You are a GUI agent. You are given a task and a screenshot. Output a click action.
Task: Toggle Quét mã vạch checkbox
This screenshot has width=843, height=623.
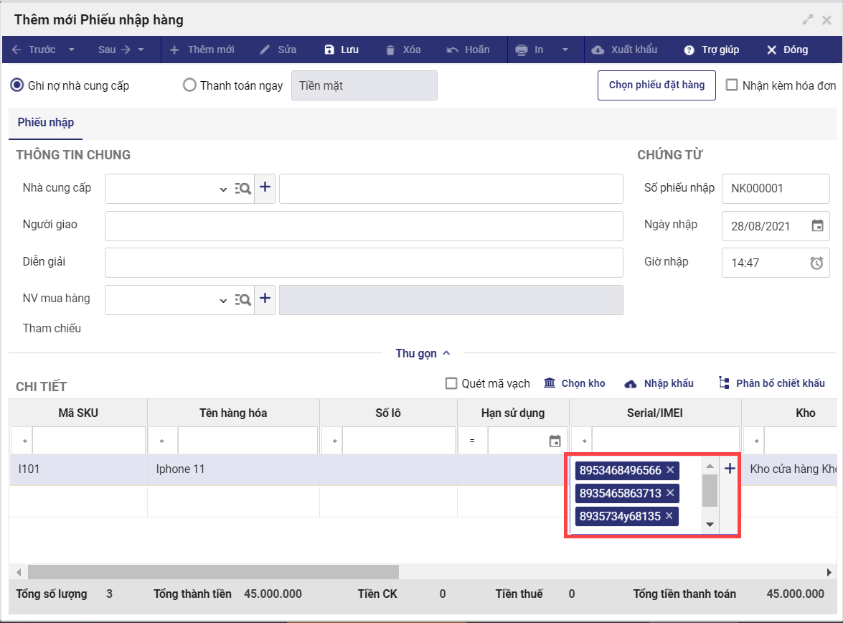pyautogui.click(x=451, y=383)
